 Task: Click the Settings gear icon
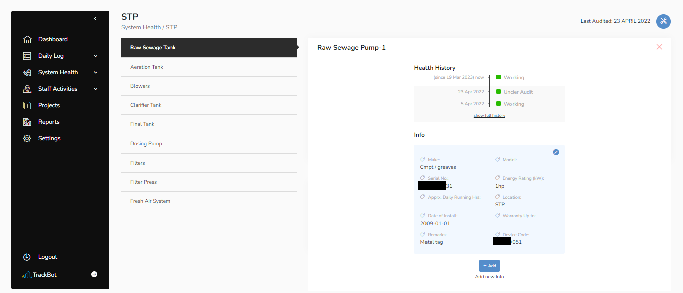pyautogui.click(x=27, y=138)
